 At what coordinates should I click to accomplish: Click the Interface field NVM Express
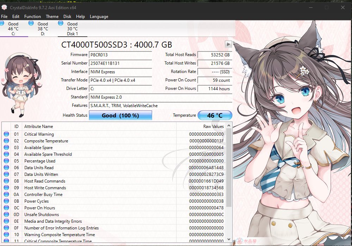tap(120, 72)
